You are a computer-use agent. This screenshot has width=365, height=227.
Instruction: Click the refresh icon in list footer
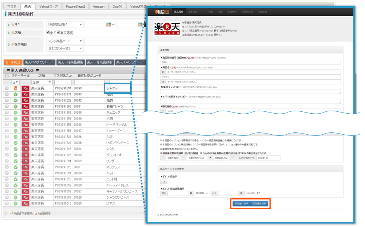click(6, 213)
